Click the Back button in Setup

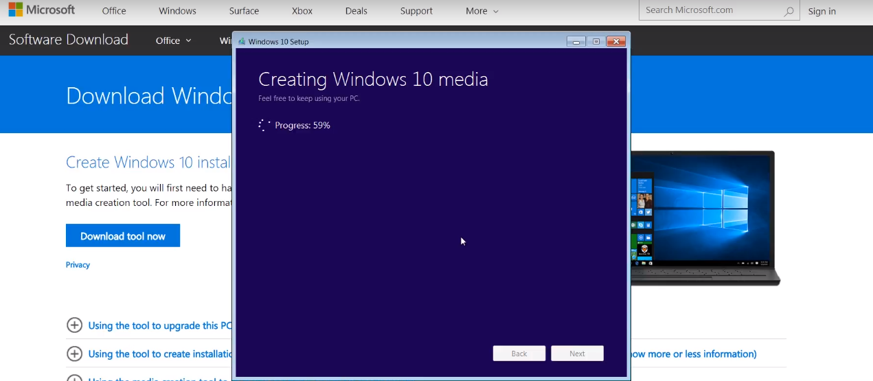pos(519,354)
